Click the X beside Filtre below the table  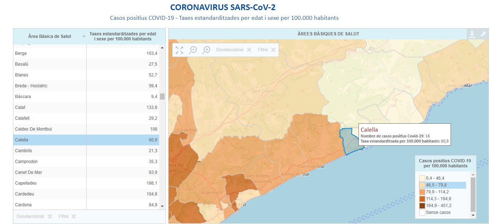(x=74, y=216)
